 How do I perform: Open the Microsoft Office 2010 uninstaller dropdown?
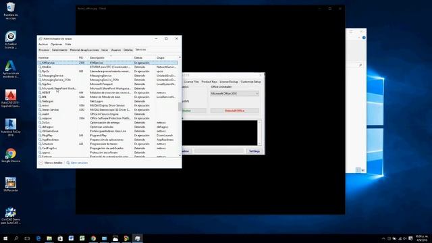[x=234, y=94]
